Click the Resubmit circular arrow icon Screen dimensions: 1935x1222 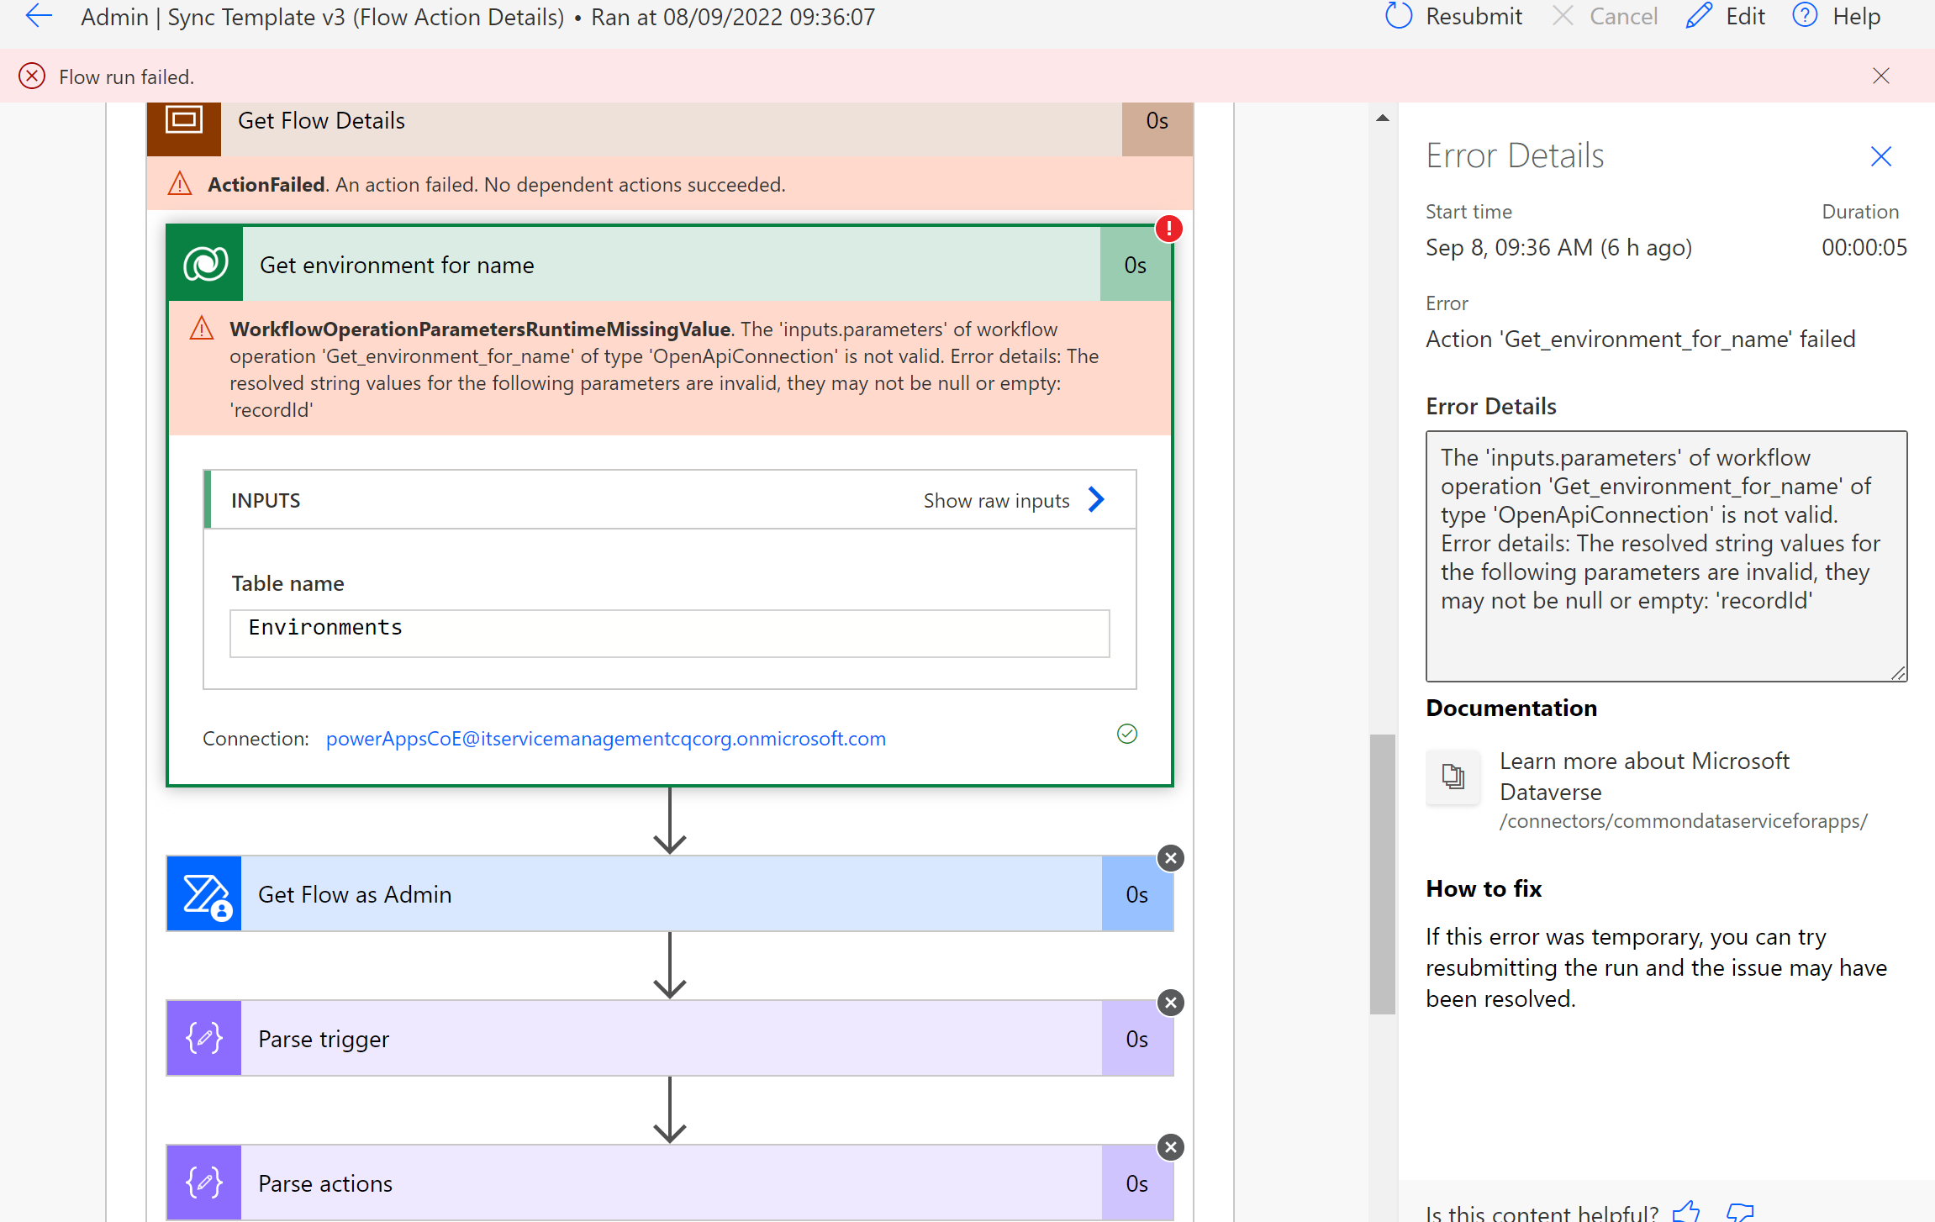point(1397,16)
